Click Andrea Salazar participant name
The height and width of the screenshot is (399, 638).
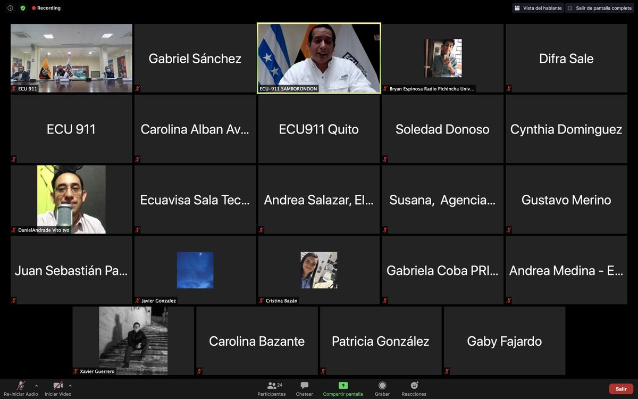coord(319,200)
